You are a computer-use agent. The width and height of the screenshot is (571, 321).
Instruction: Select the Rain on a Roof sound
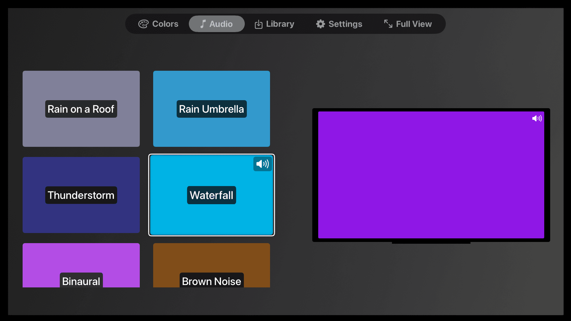click(81, 108)
